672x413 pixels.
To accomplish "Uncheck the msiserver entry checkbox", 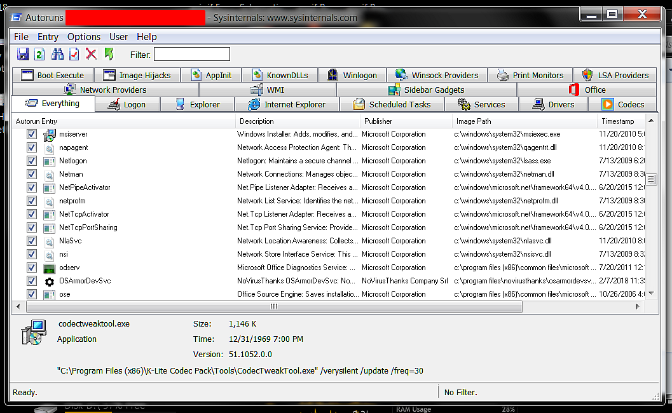I will pos(31,134).
